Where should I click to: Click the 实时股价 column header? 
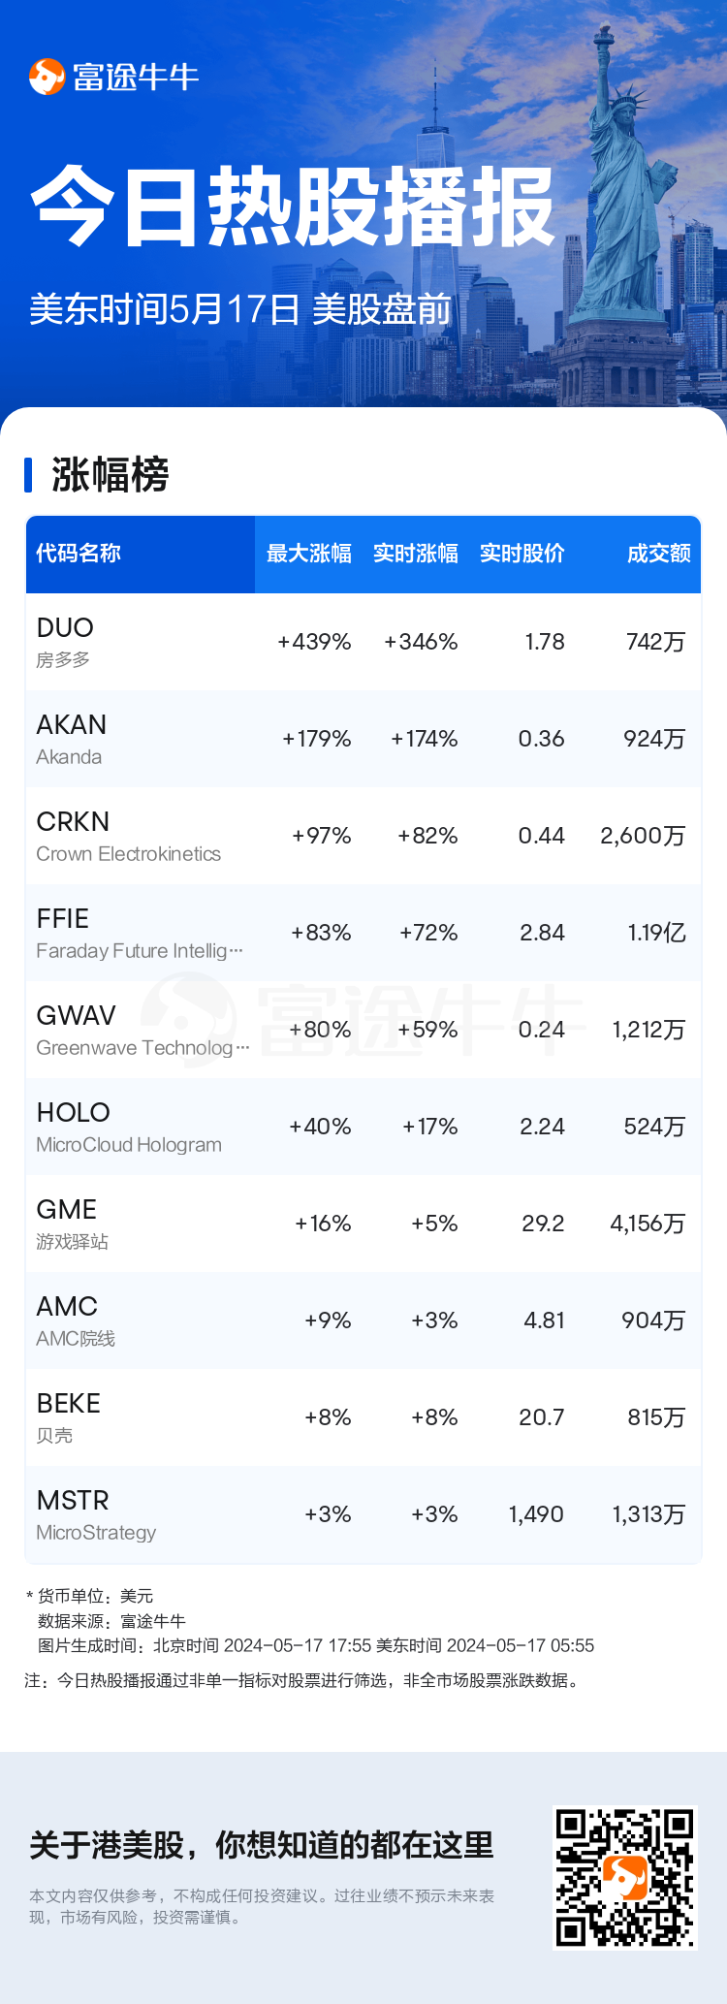tap(522, 554)
